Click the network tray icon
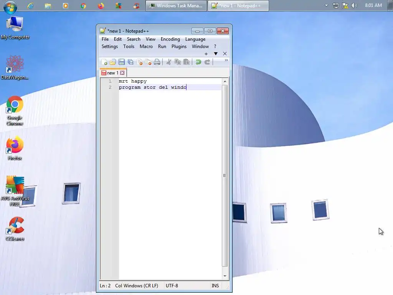 pyautogui.click(x=335, y=5)
